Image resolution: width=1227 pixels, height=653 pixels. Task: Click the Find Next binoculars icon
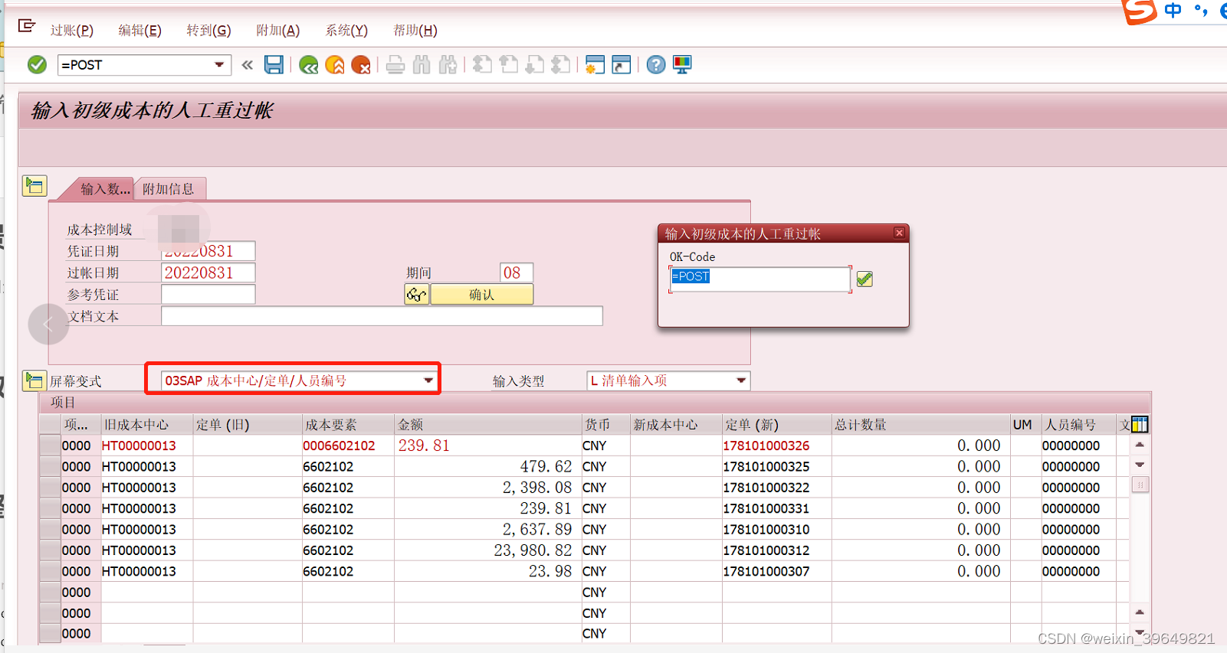[448, 65]
